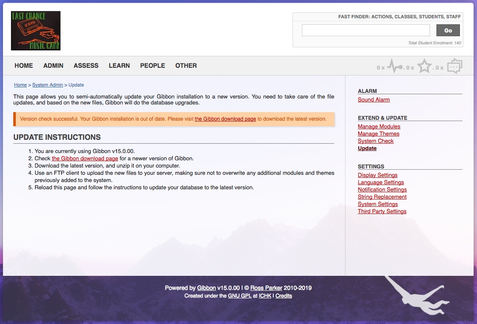
Task: Click Ross Parker footer link
Action: [266, 288]
